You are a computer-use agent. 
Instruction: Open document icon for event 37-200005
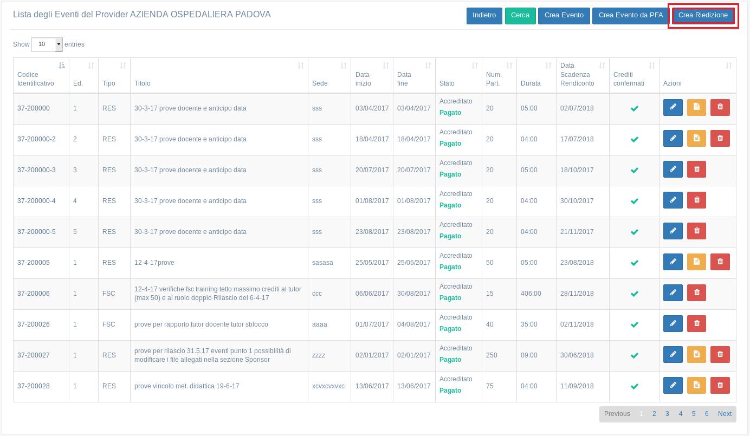(696, 262)
